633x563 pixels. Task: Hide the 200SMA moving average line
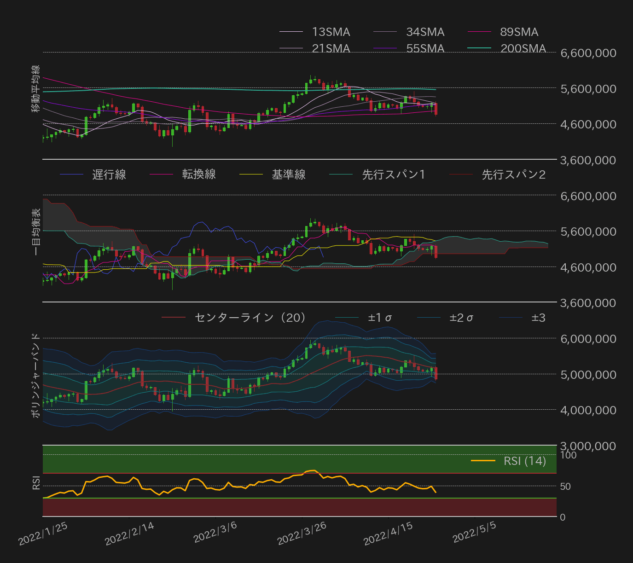(523, 48)
